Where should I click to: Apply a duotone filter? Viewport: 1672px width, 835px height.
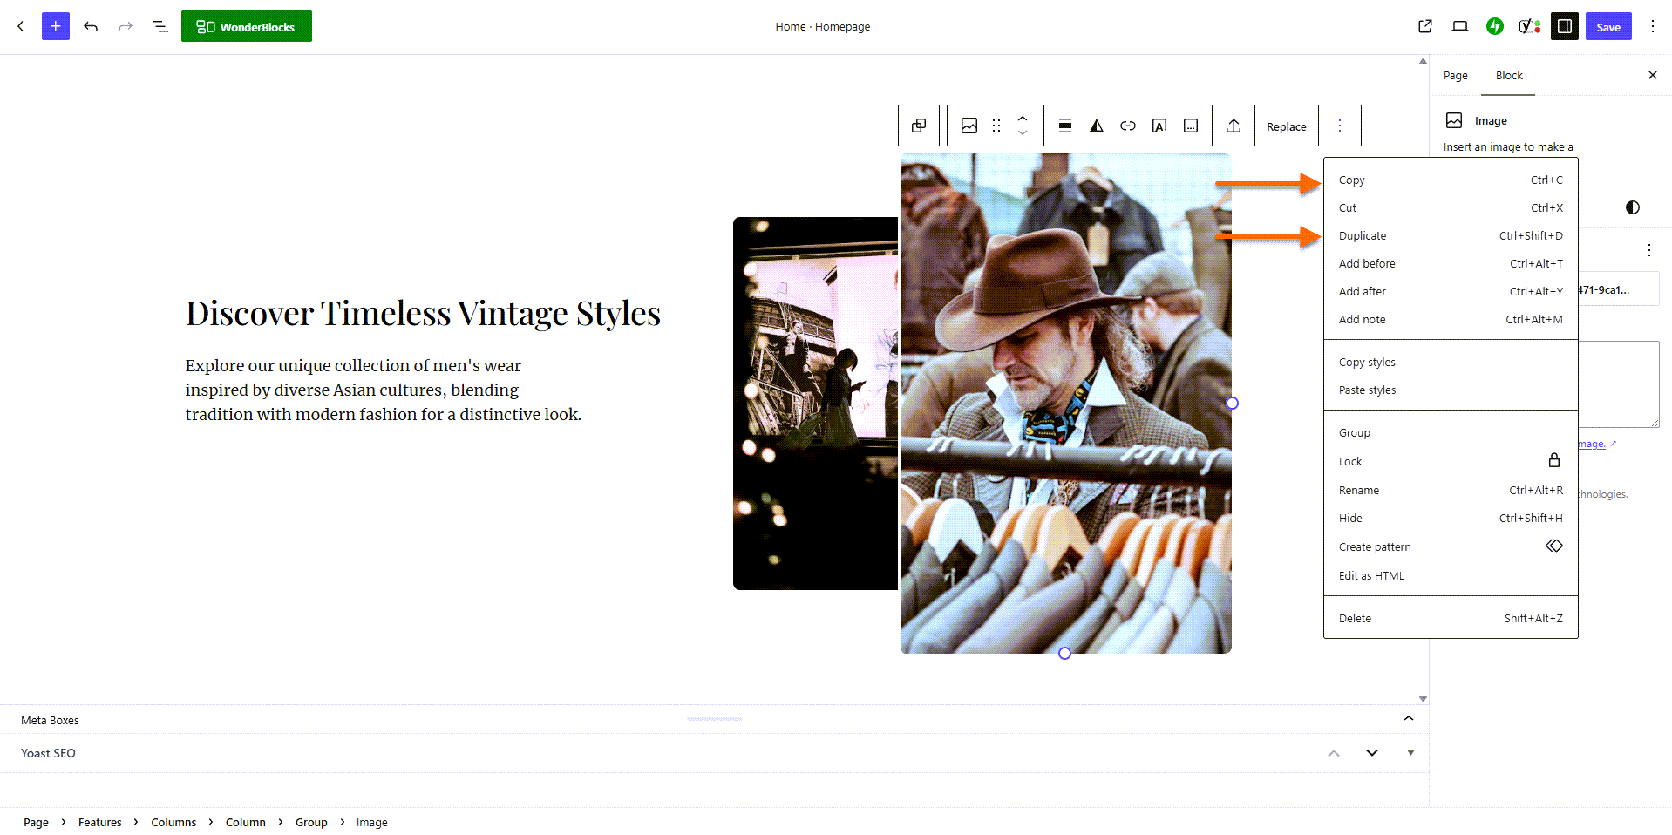tap(1097, 126)
